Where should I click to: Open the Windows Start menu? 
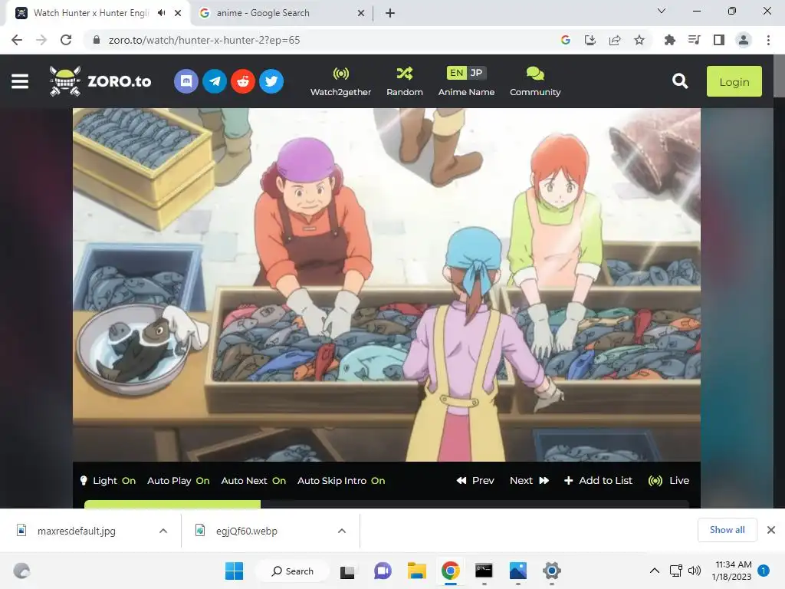[x=234, y=571]
